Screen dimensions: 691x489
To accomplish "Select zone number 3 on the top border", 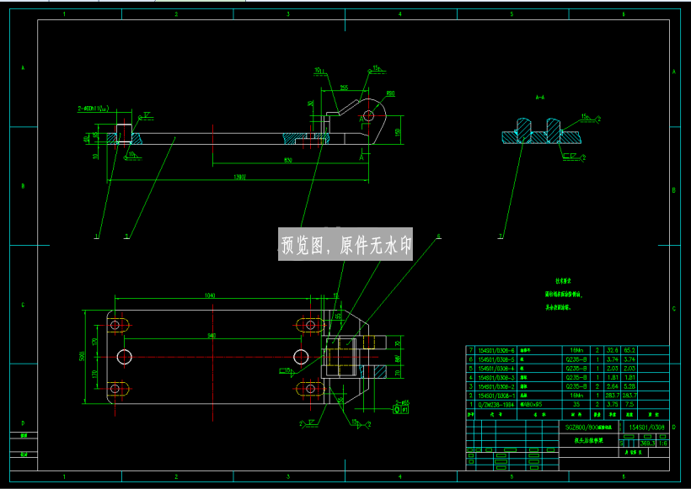I will 288,14.
